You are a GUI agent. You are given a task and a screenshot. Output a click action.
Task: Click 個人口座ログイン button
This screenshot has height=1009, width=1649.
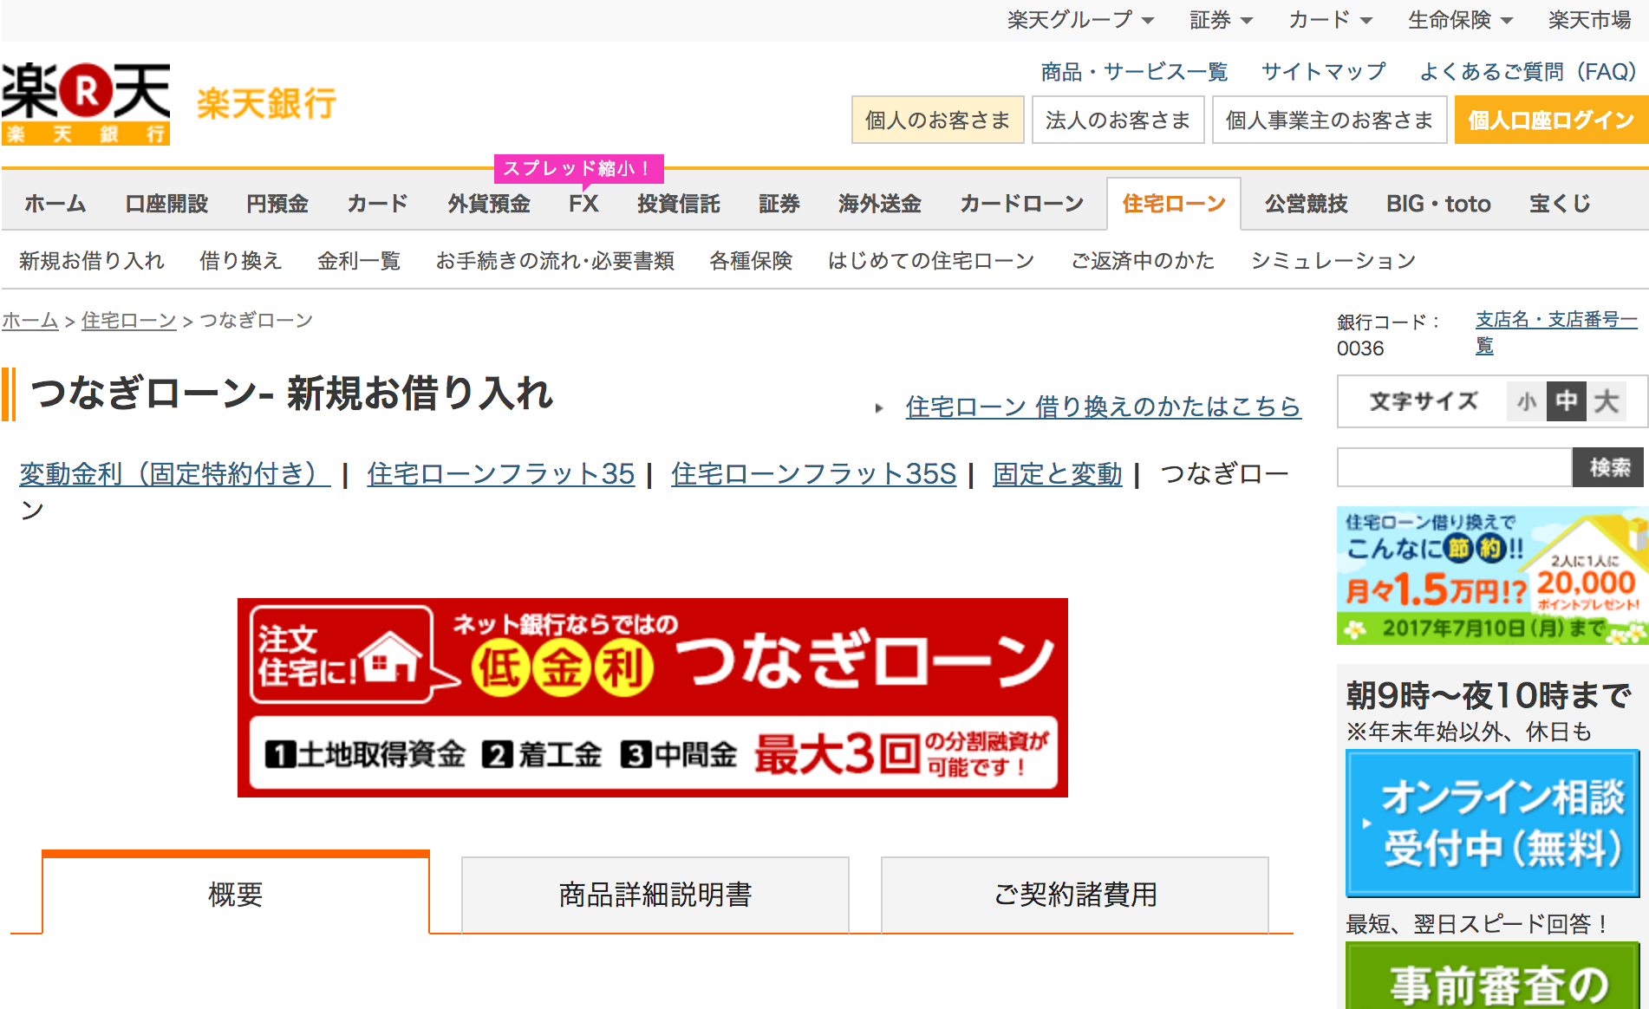tap(1551, 120)
